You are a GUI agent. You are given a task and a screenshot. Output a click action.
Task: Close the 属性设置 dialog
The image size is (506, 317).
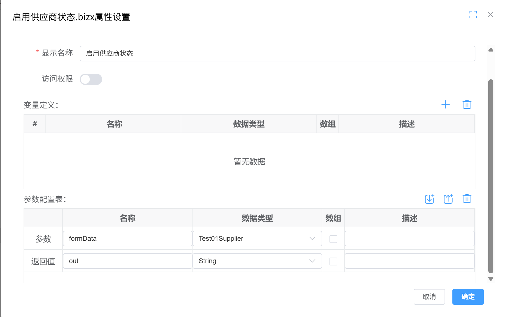click(491, 15)
